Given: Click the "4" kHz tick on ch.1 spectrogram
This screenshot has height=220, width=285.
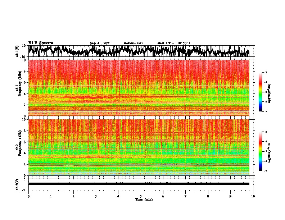Looking at the screenshot, I should [25, 94].
